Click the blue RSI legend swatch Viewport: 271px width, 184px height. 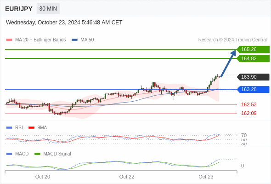pos(9,128)
